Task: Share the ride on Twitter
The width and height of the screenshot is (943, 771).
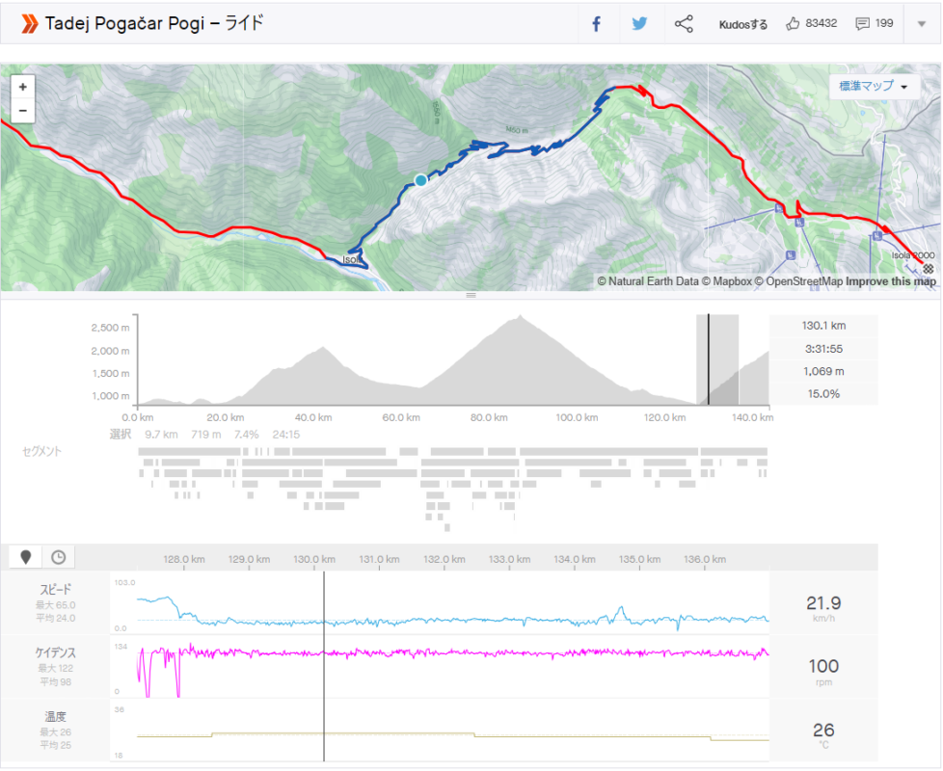Action: 639,24
